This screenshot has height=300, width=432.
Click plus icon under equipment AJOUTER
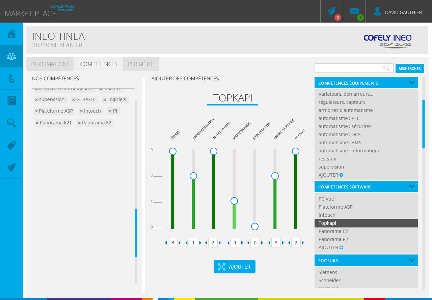341,175
